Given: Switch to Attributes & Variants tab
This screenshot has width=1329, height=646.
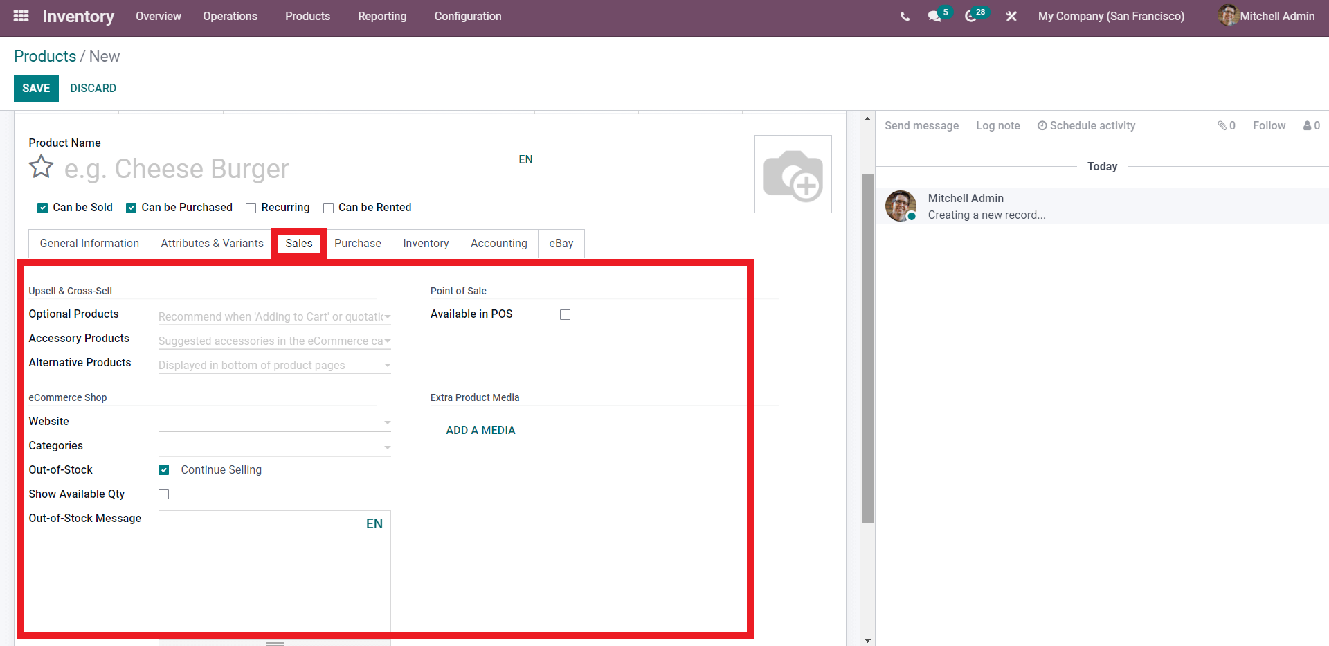Looking at the screenshot, I should [x=212, y=244].
